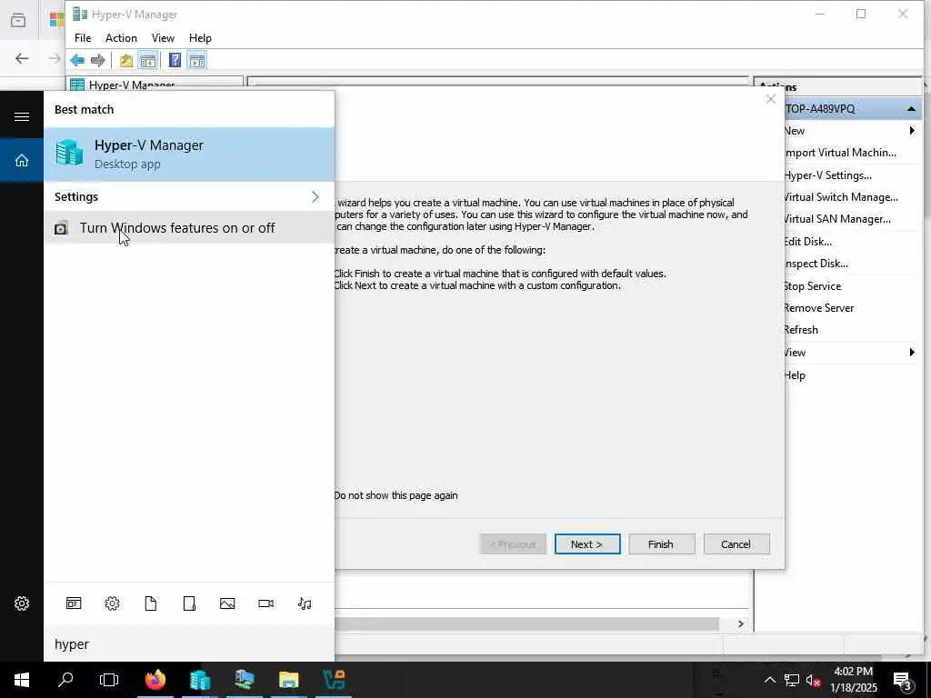Show hidden tray icons chevron
This screenshot has width=931, height=698.
769,680
